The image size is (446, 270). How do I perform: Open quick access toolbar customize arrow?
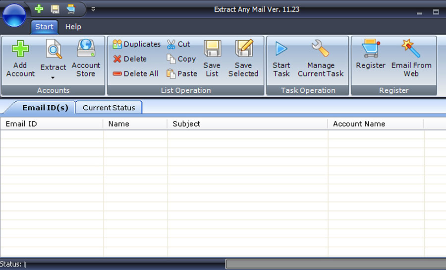pyautogui.click(x=93, y=9)
